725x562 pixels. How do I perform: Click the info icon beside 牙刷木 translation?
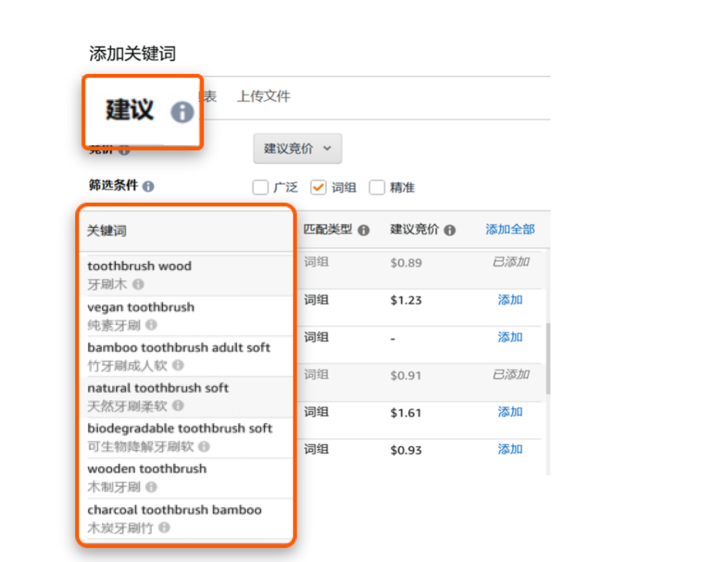point(139,284)
